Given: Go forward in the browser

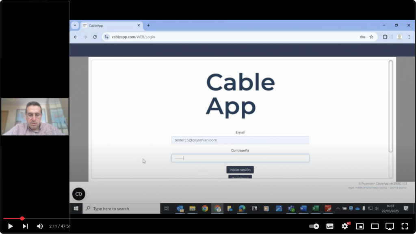Looking at the screenshot, I should (85, 37).
